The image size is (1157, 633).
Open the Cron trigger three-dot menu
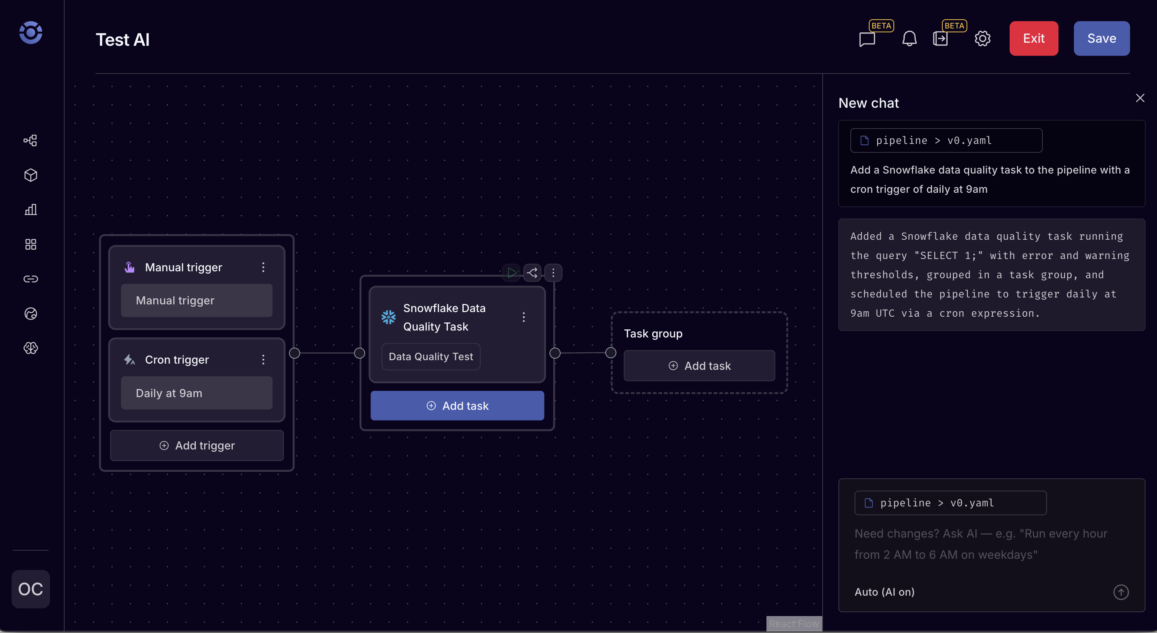click(263, 359)
